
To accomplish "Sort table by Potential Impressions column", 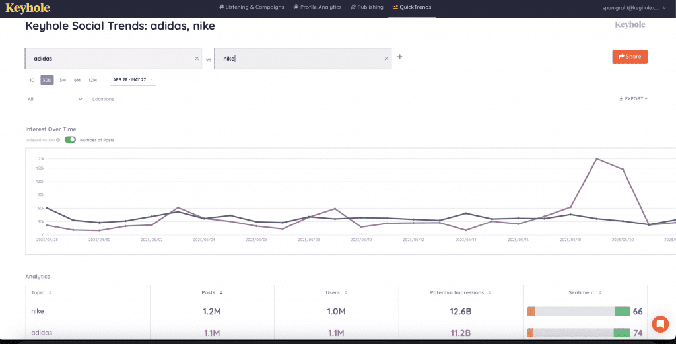I will (x=461, y=292).
